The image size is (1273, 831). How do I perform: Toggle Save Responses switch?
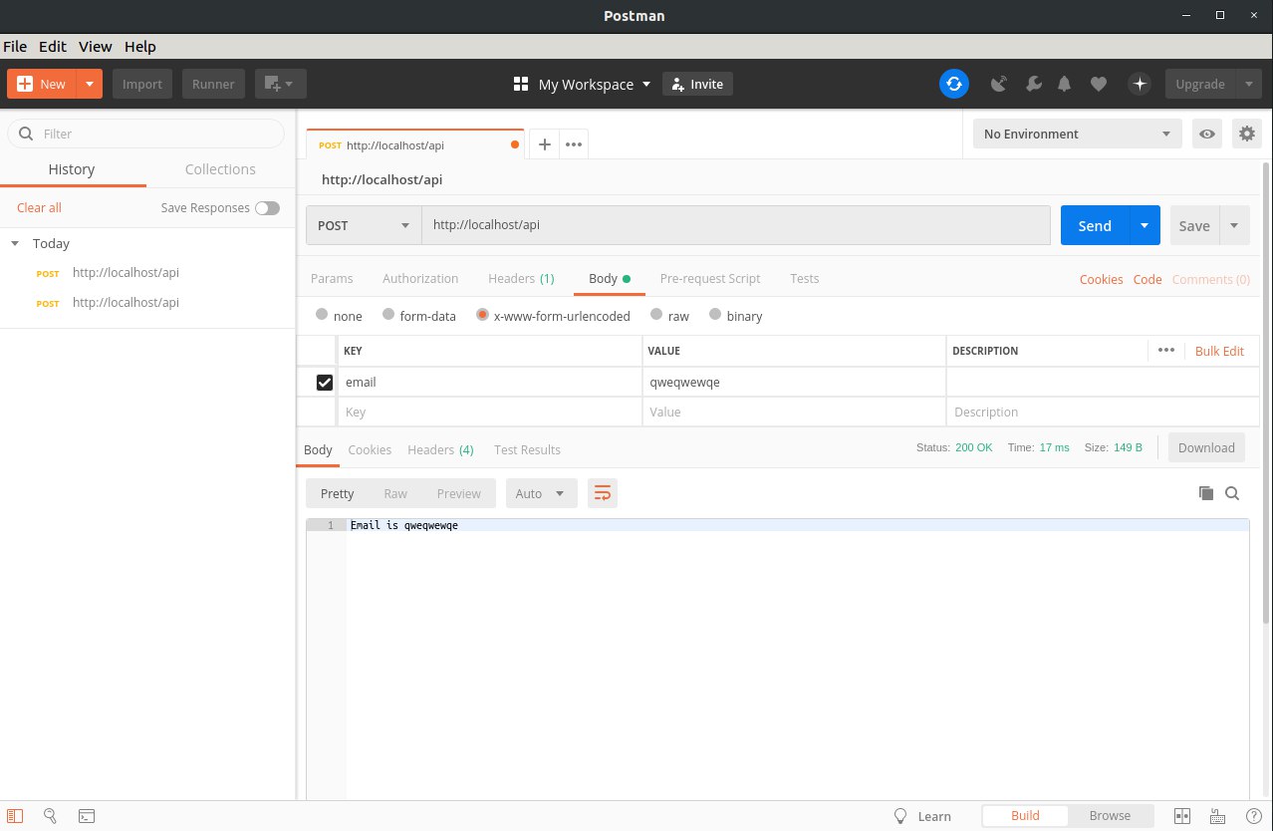pos(267,207)
